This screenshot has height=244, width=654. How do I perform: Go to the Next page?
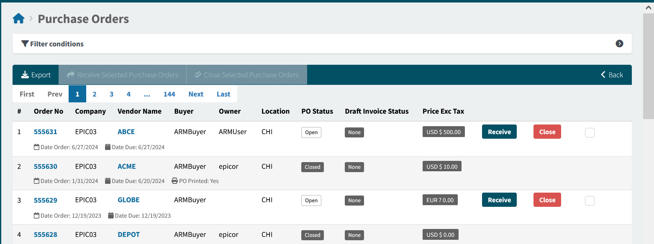point(196,94)
